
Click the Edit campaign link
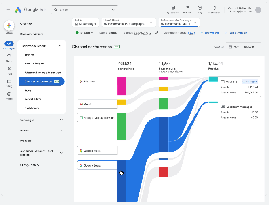pyautogui.click(x=236, y=33)
